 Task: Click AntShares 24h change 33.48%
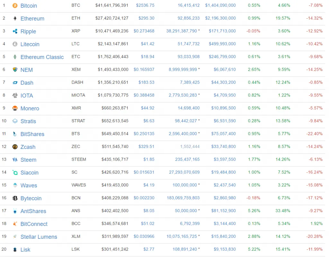tap(283, 210)
